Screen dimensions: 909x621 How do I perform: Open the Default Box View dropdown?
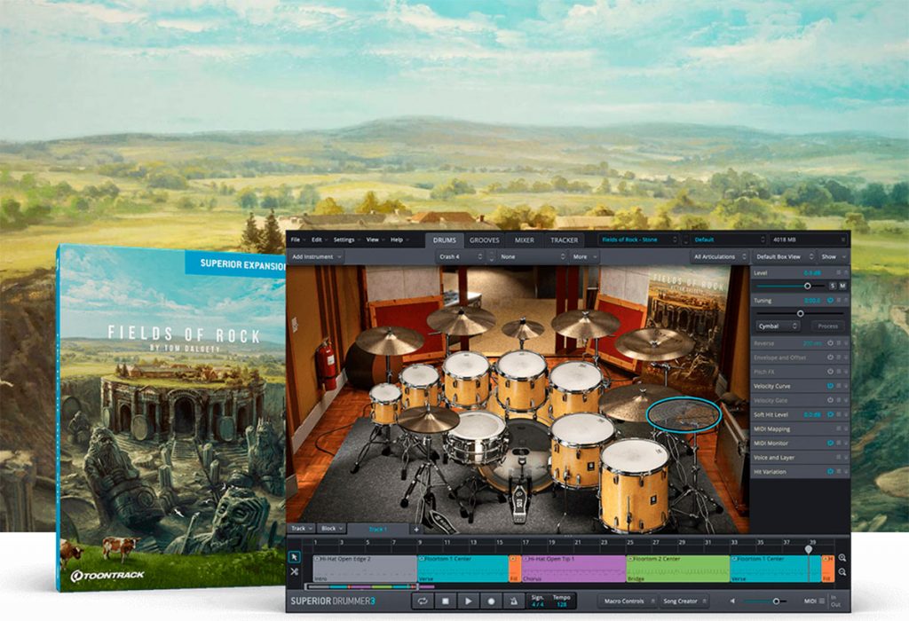point(783,256)
